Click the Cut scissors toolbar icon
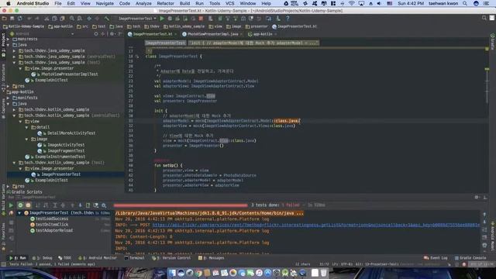The image size is (496, 279). click(x=46, y=19)
